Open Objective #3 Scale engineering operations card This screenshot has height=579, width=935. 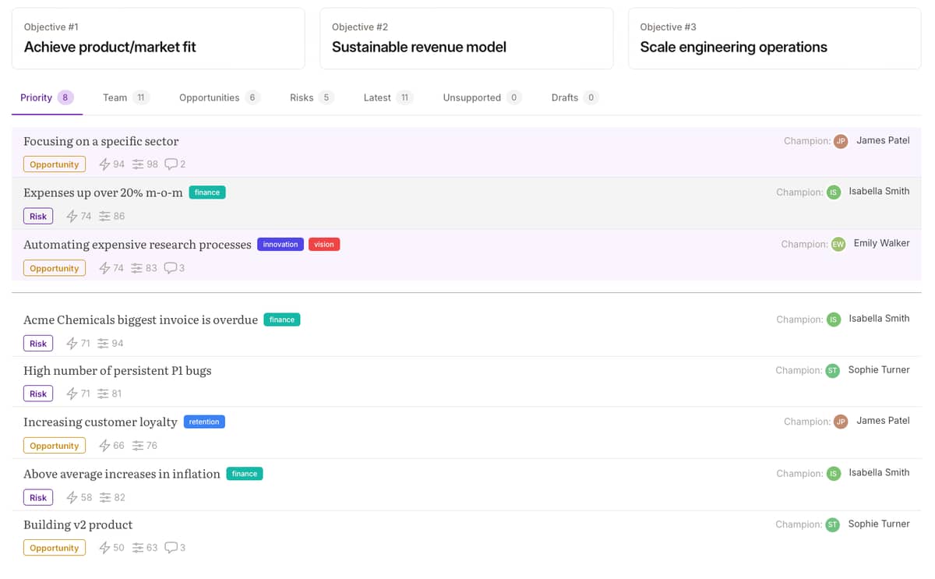774,38
